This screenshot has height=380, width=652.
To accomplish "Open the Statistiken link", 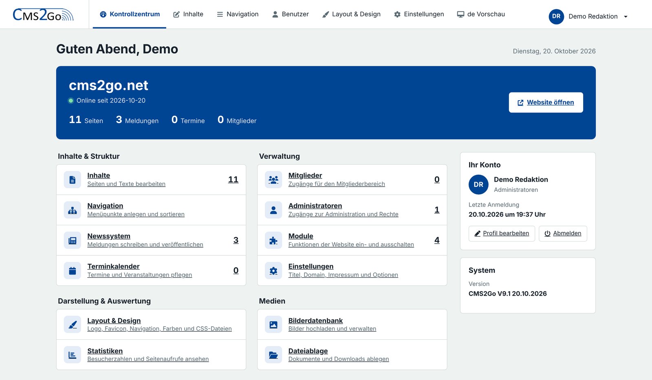I will (x=105, y=351).
